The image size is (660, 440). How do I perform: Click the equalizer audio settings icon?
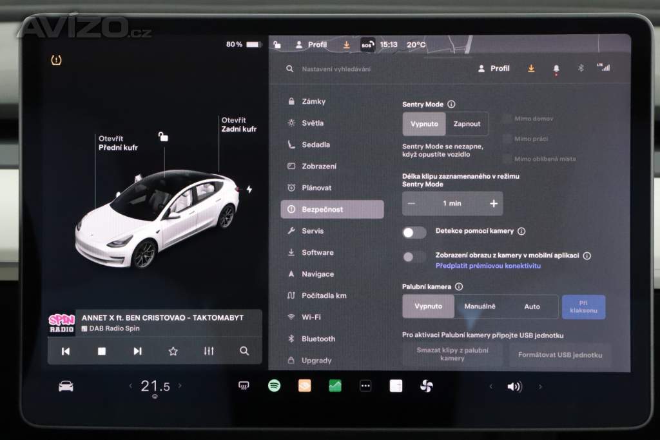(x=209, y=351)
